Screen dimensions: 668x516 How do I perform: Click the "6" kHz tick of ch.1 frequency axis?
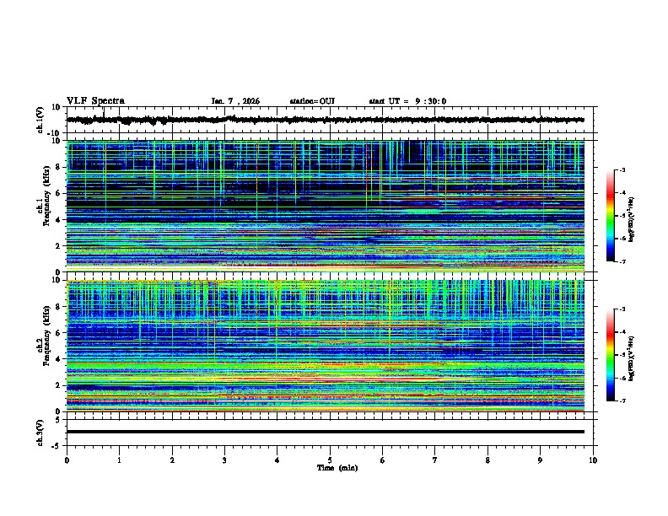point(59,193)
